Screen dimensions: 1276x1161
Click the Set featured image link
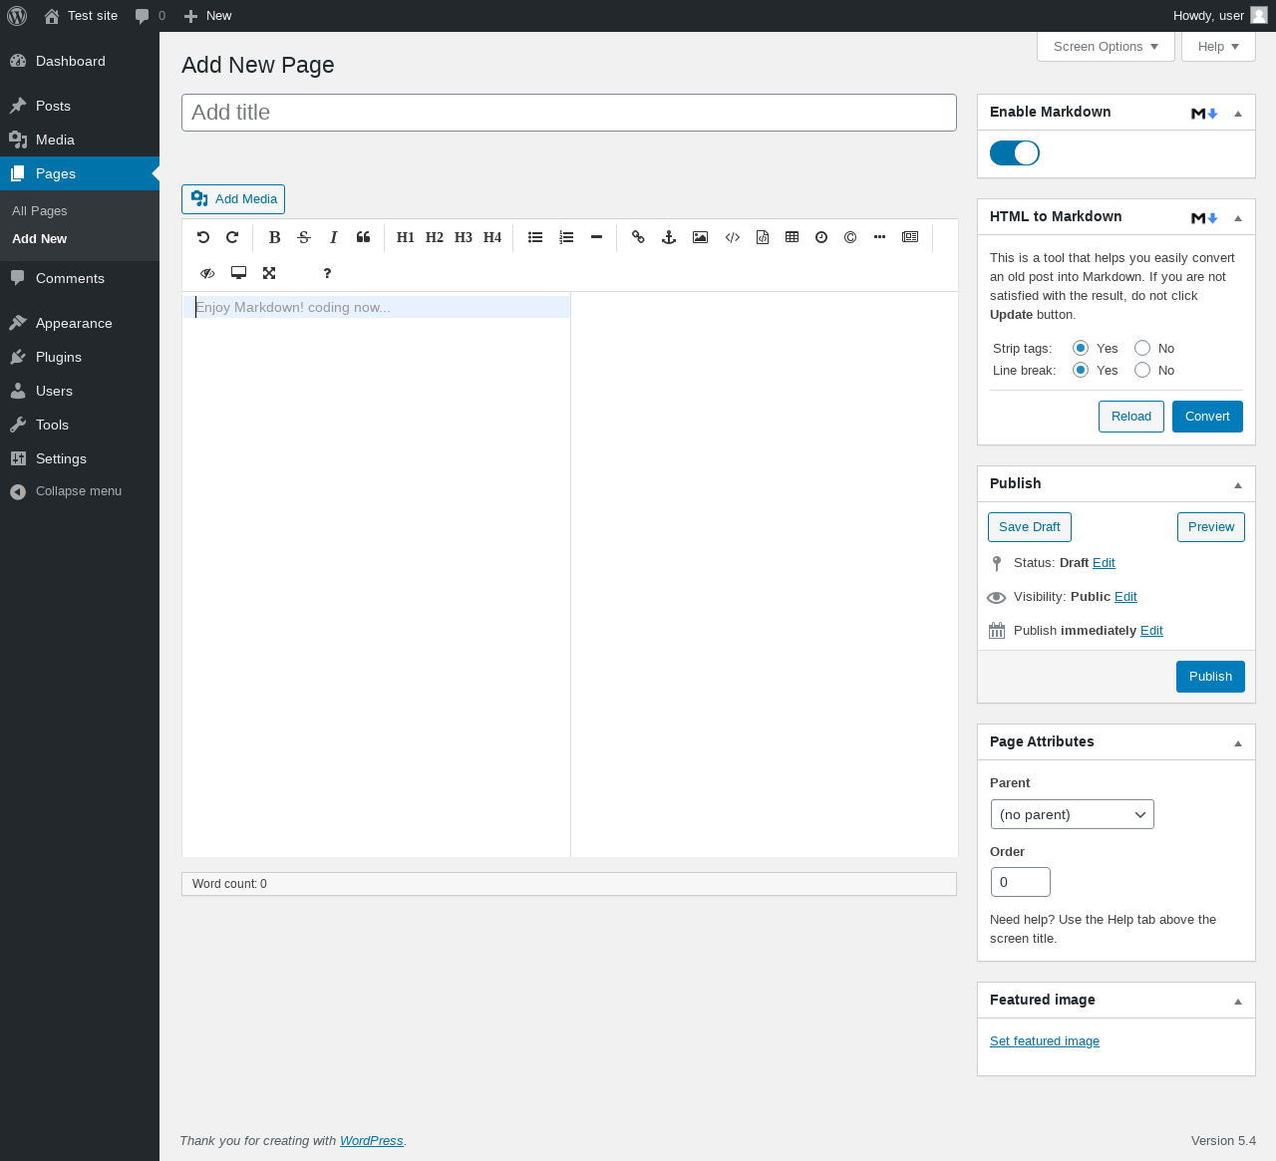1044,1041
